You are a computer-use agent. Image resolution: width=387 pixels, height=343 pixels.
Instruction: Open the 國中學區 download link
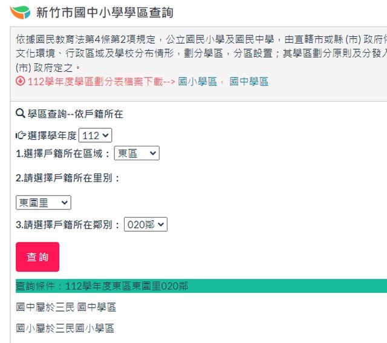pos(249,82)
